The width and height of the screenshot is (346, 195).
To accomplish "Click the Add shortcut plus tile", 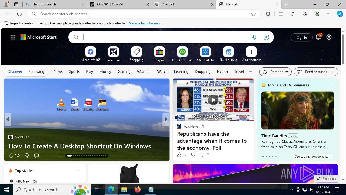I will tap(251, 52).
